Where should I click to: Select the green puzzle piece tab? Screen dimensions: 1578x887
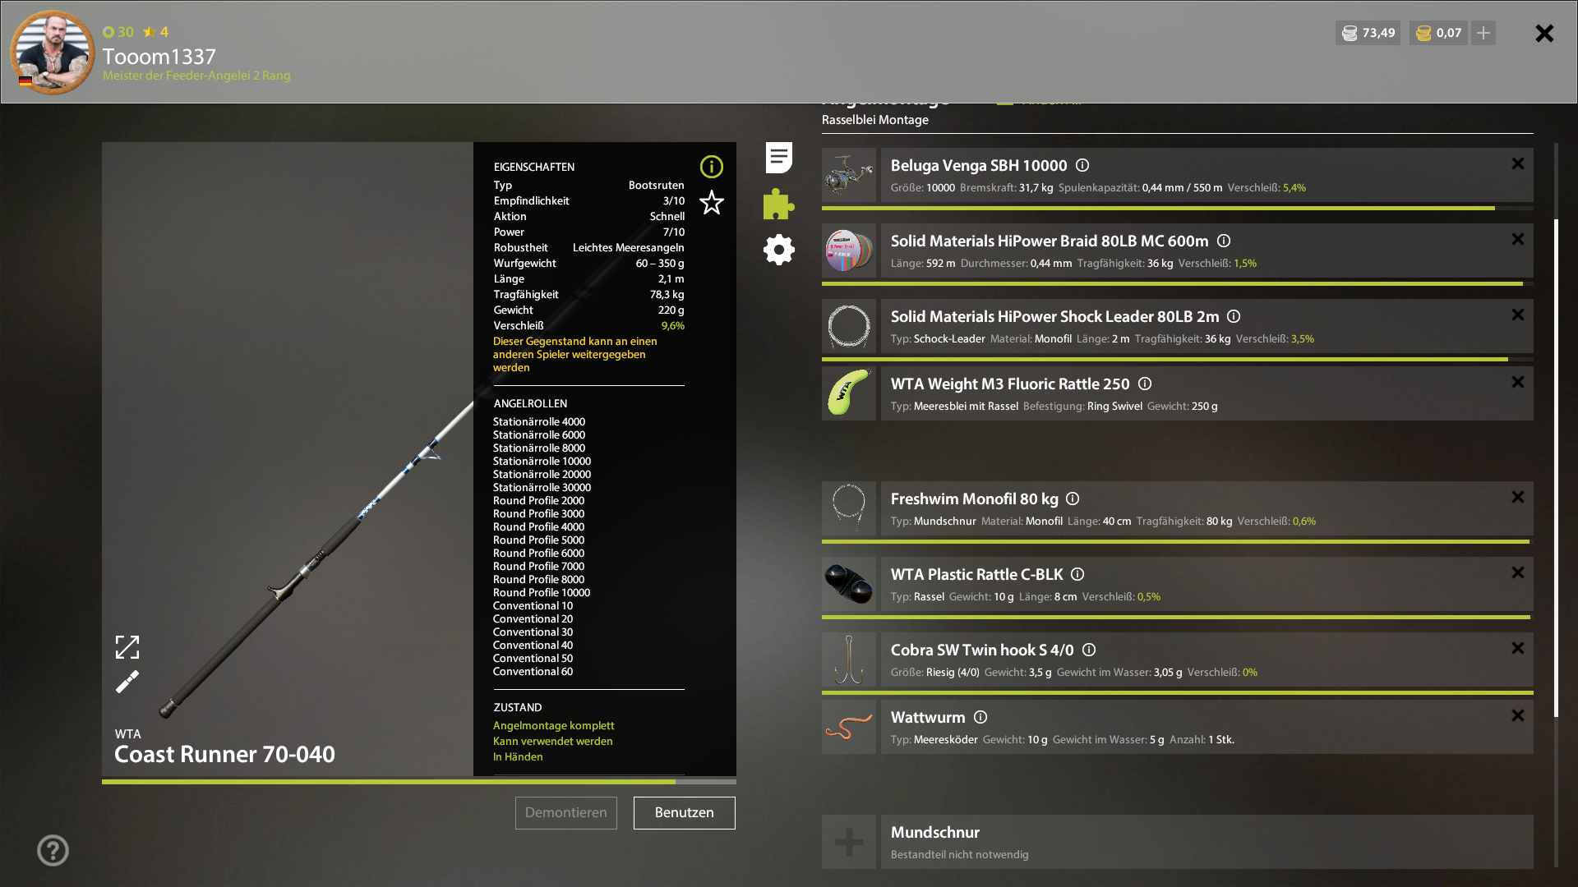click(778, 204)
